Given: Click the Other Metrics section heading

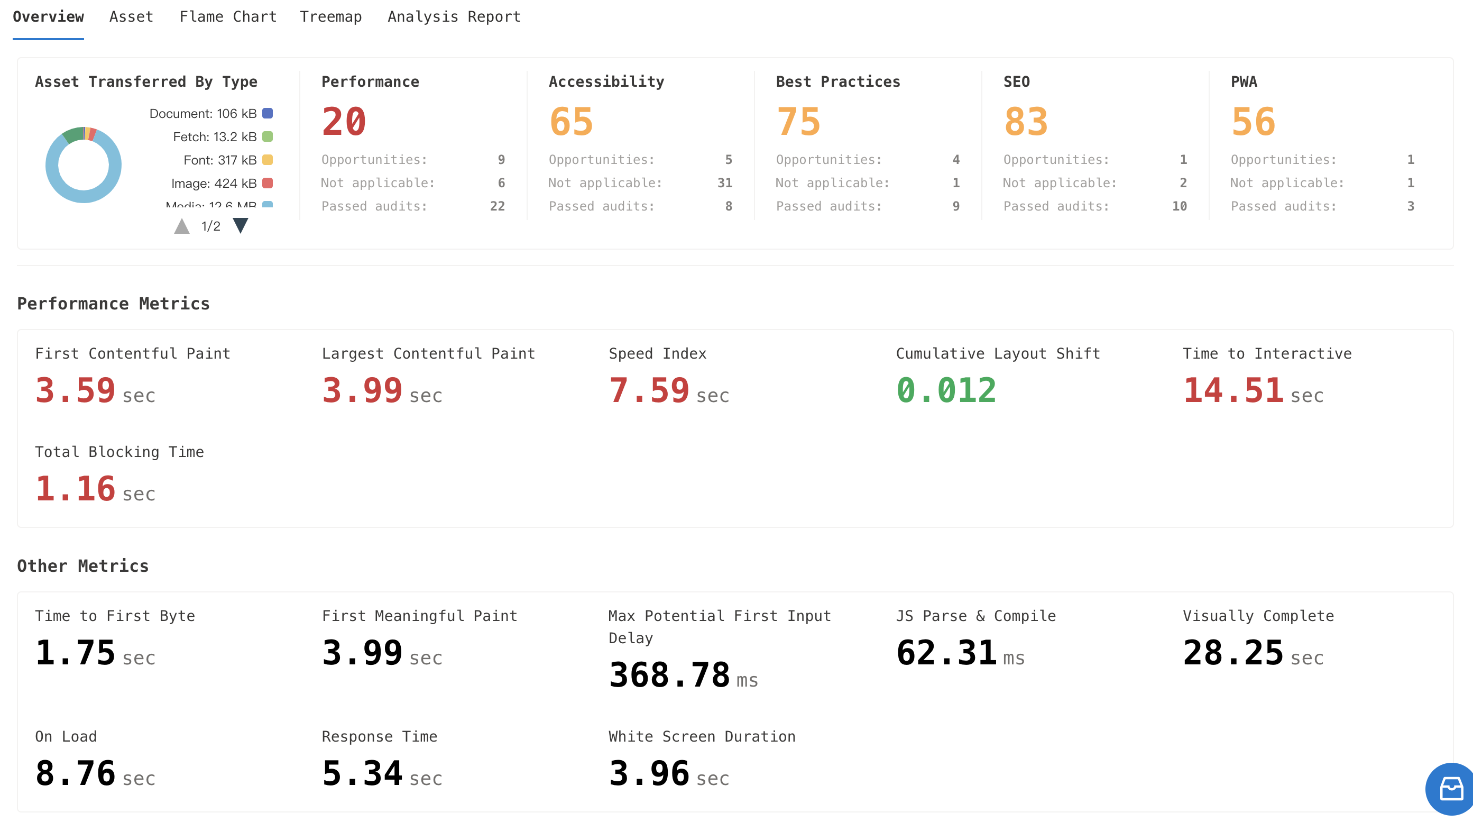Looking at the screenshot, I should 83,567.
